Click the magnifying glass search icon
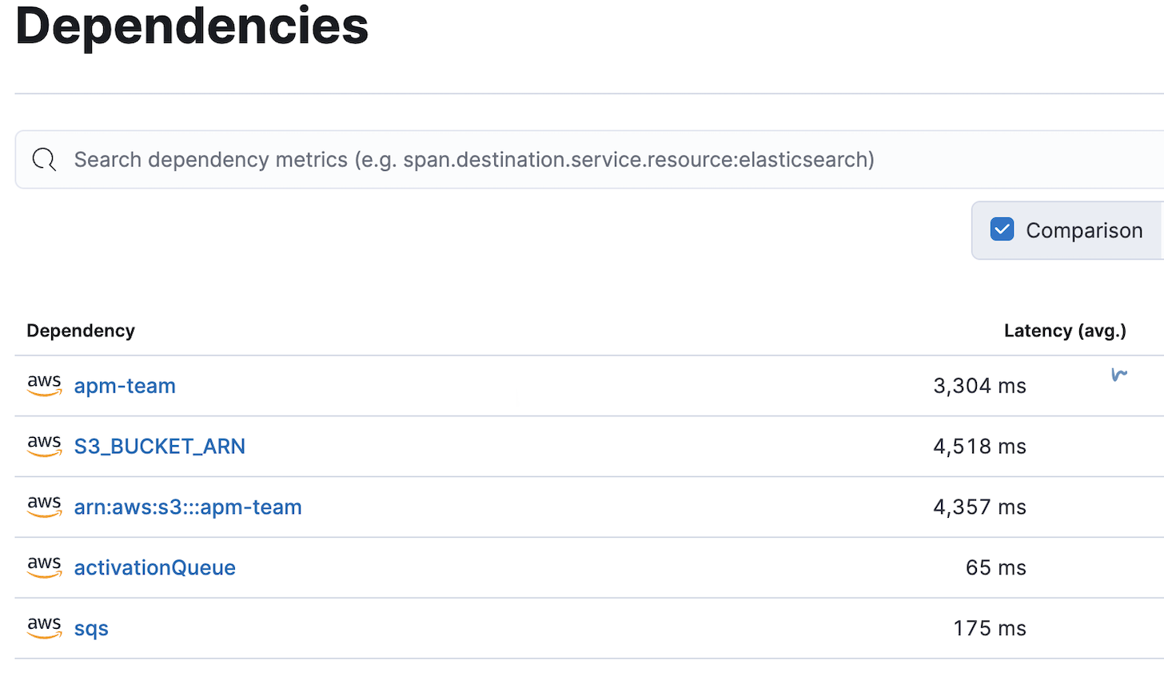This screenshot has width=1164, height=676. pyautogui.click(x=44, y=159)
